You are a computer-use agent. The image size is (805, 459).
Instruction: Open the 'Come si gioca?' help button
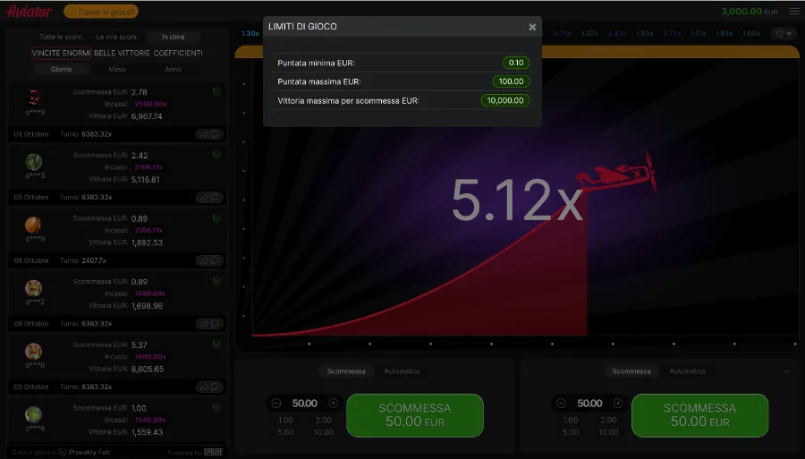(101, 12)
